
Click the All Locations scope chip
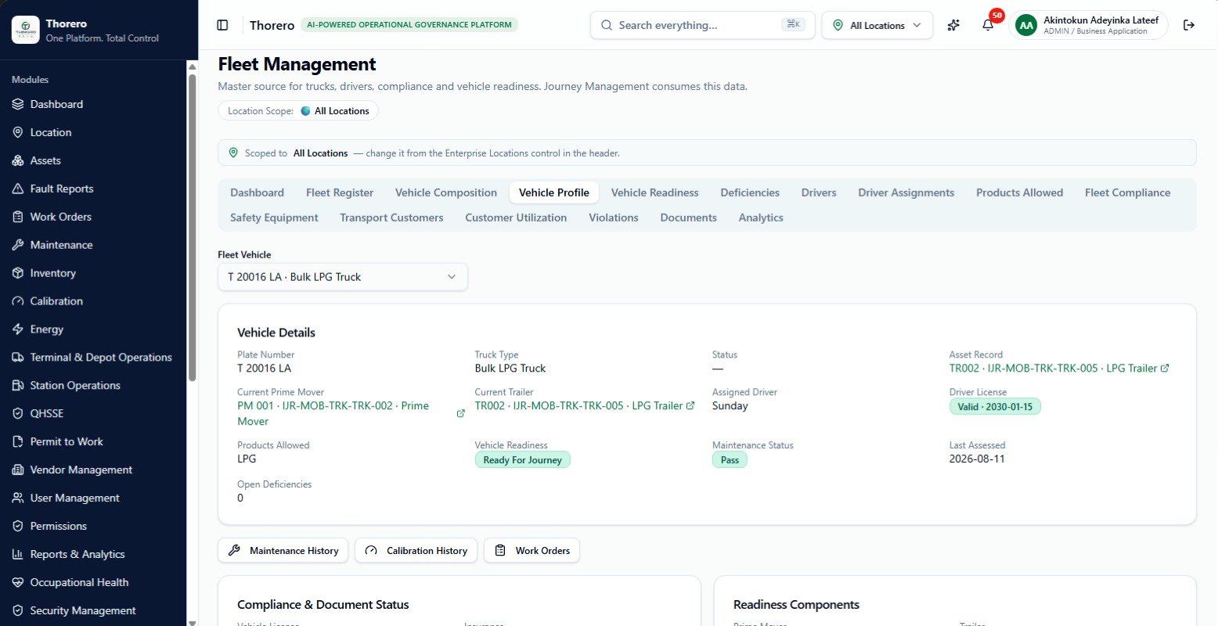click(298, 111)
